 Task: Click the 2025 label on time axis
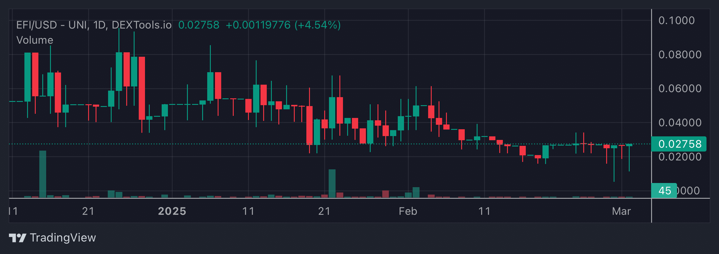pos(172,211)
